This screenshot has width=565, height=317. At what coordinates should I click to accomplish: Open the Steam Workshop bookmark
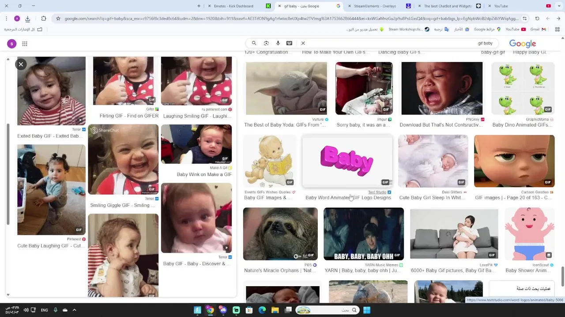click(x=409, y=29)
